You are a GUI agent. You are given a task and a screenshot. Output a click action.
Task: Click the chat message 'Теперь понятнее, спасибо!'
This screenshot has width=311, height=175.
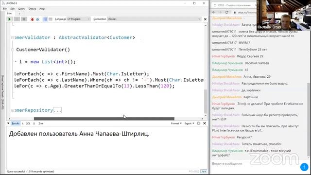[x=261, y=144]
